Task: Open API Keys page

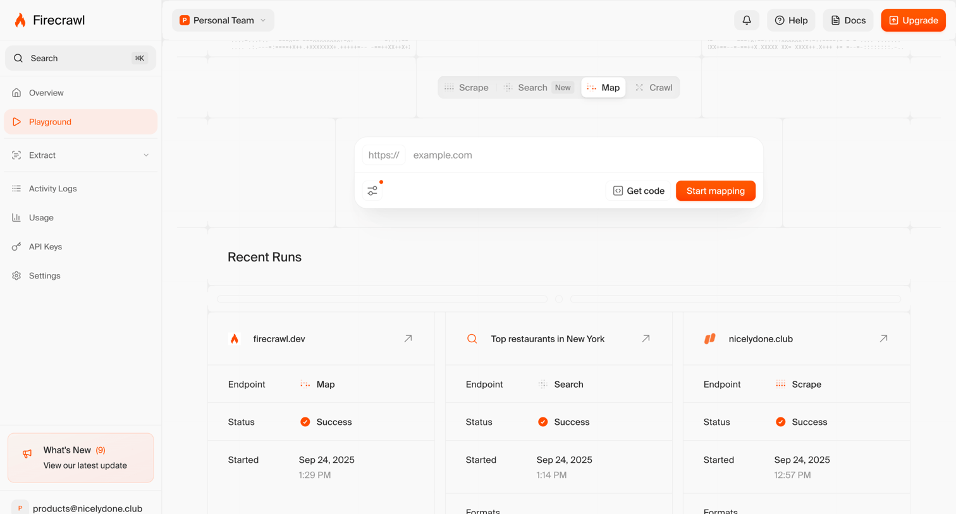Action: pyautogui.click(x=81, y=247)
